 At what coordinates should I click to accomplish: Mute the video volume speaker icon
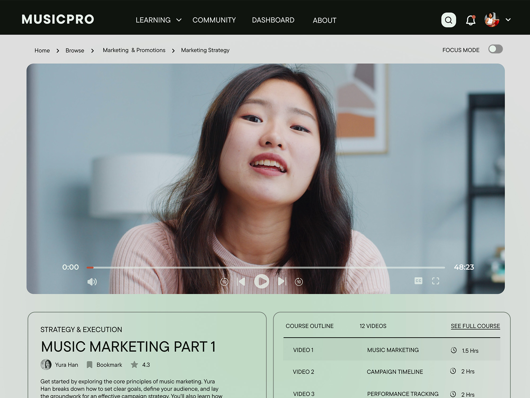pyautogui.click(x=92, y=282)
